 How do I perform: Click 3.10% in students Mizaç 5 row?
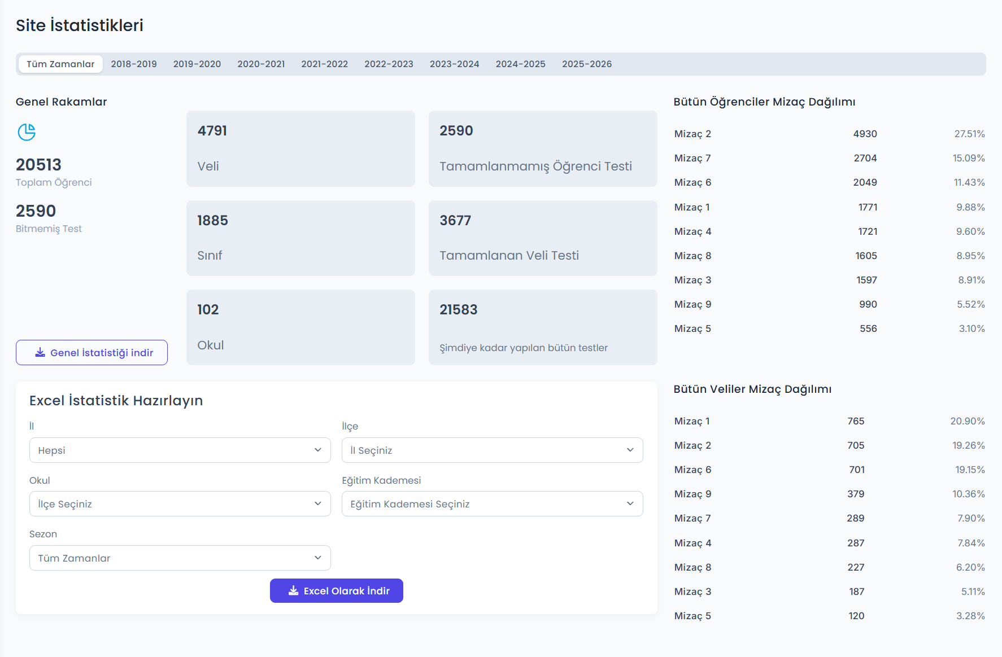point(971,328)
